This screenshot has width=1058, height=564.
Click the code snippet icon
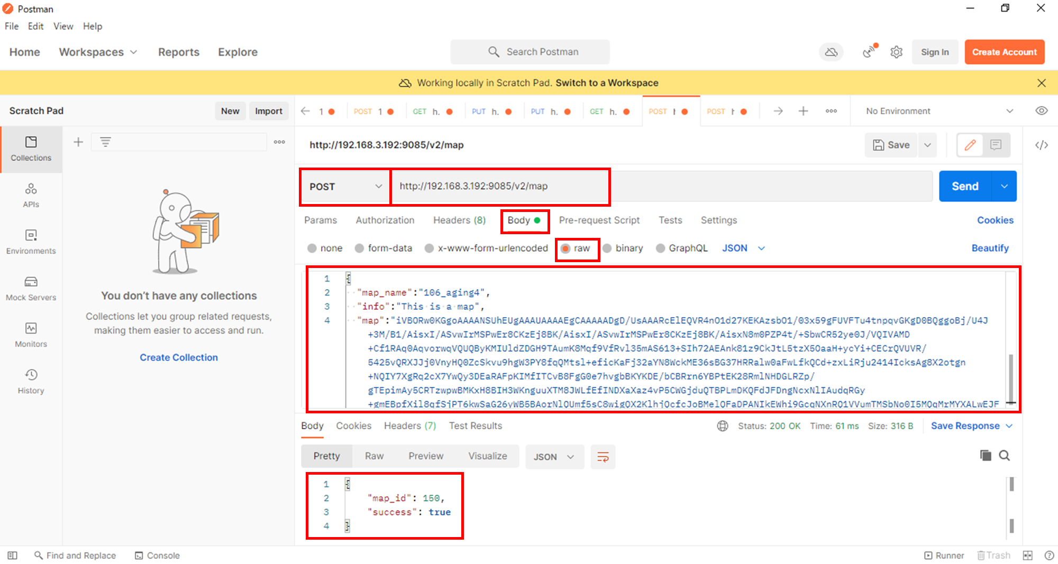click(1041, 145)
